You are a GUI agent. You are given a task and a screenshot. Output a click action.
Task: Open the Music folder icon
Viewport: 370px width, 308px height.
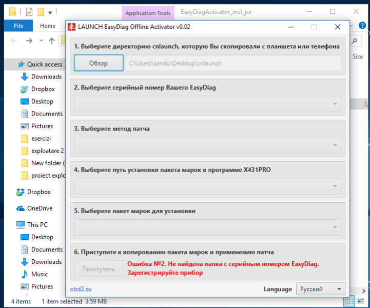tap(24, 274)
